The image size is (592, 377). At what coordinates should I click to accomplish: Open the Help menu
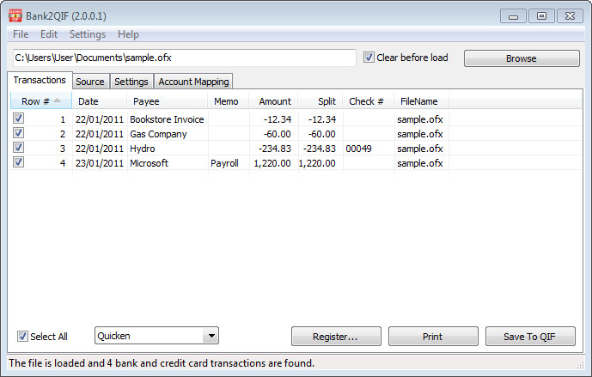128,34
